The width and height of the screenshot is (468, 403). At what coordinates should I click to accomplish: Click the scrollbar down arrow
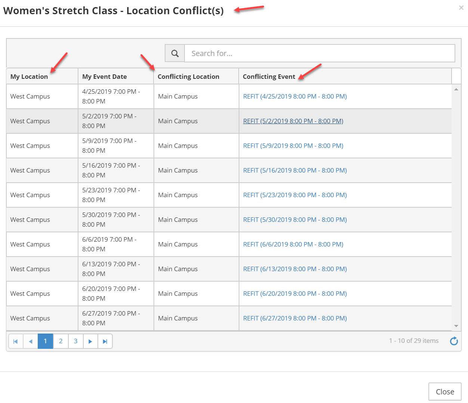coord(456,326)
